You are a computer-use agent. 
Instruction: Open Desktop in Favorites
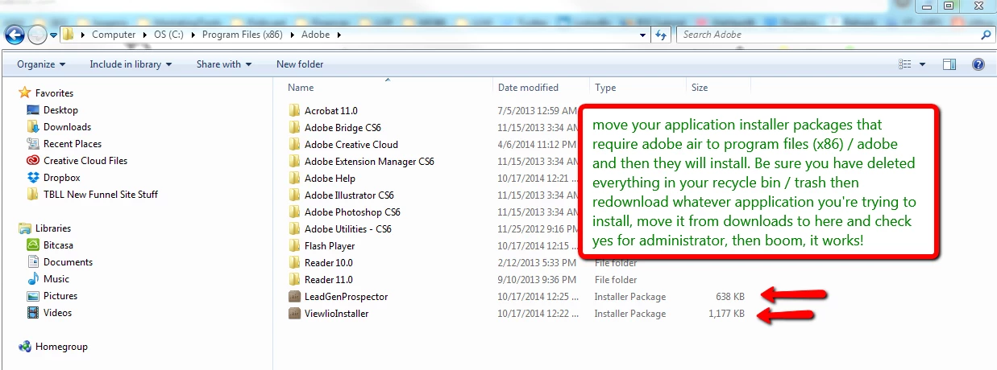click(60, 110)
